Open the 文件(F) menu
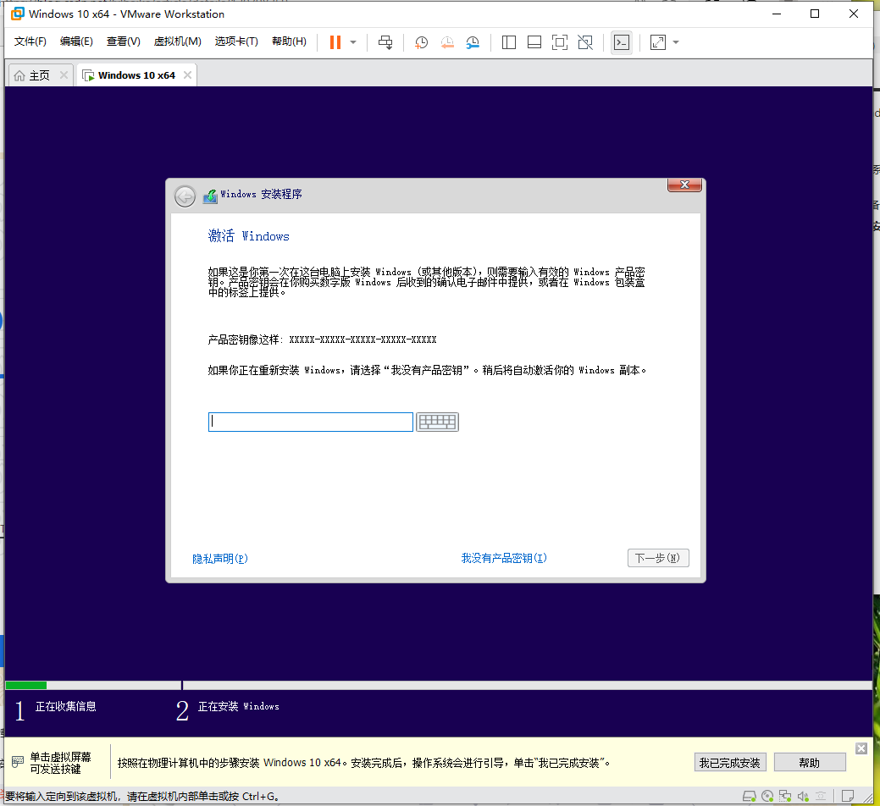 pos(30,41)
